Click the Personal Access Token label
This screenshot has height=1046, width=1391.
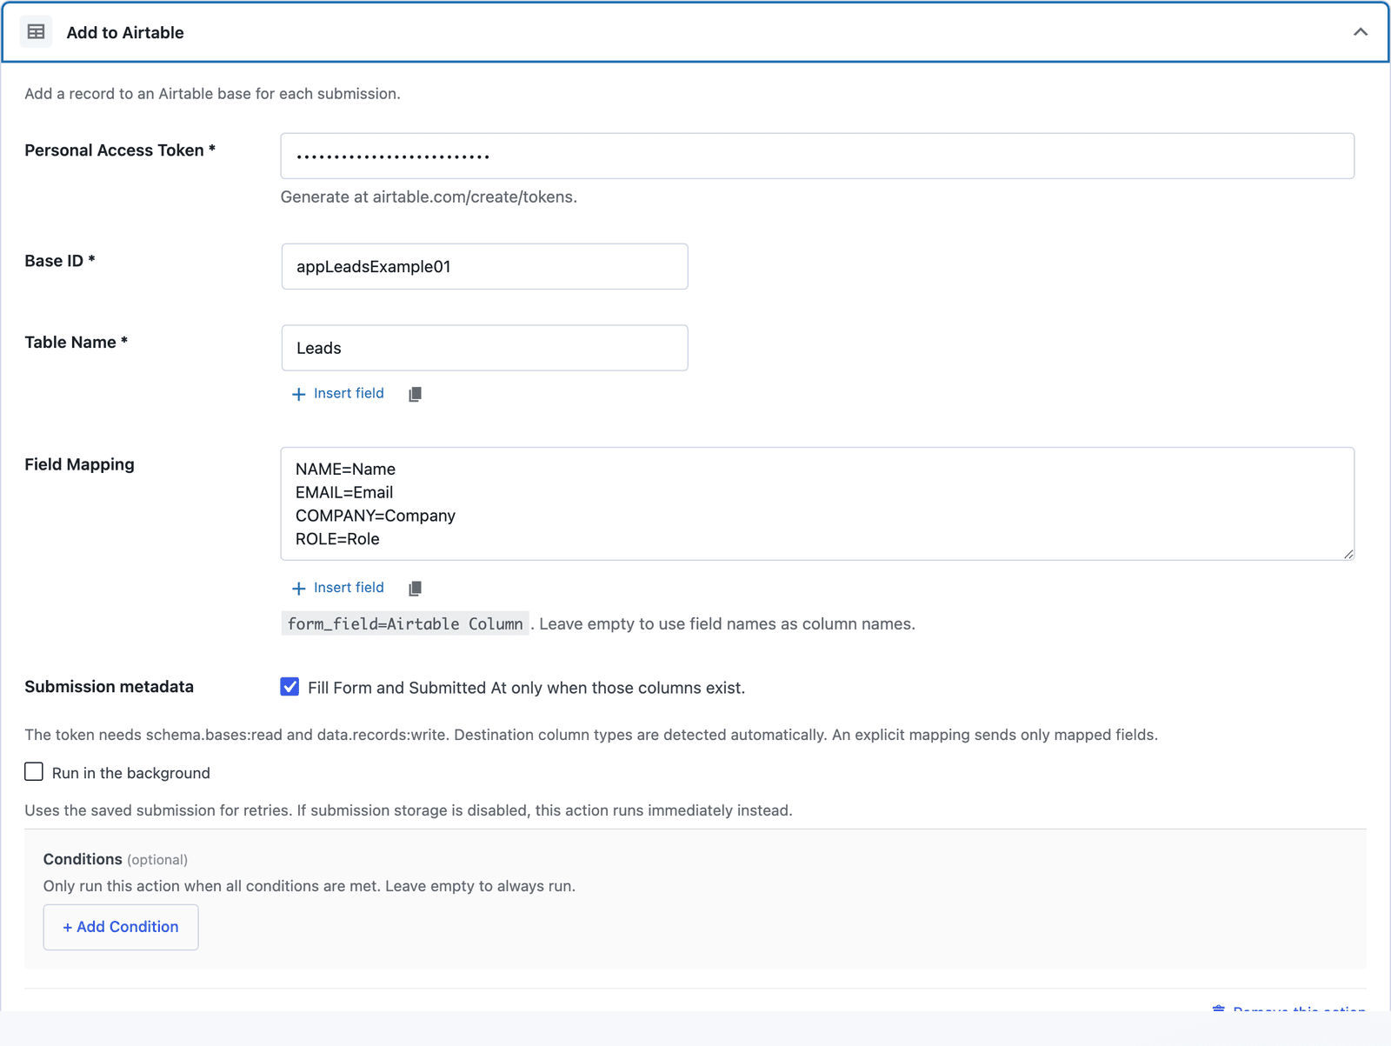pyautogui.click(x=120, y=150)
